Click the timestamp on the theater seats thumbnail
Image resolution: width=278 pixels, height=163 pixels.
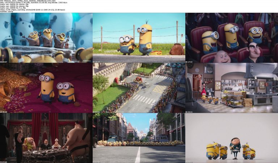(189, 62)
